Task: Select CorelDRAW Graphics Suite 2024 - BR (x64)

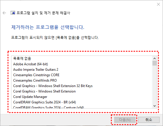Action: (82, 102)
